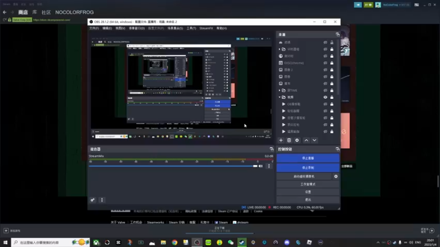
Task: Open File Explorer from the taskbar
Action: pyautogui.click(x=163, y=243)
